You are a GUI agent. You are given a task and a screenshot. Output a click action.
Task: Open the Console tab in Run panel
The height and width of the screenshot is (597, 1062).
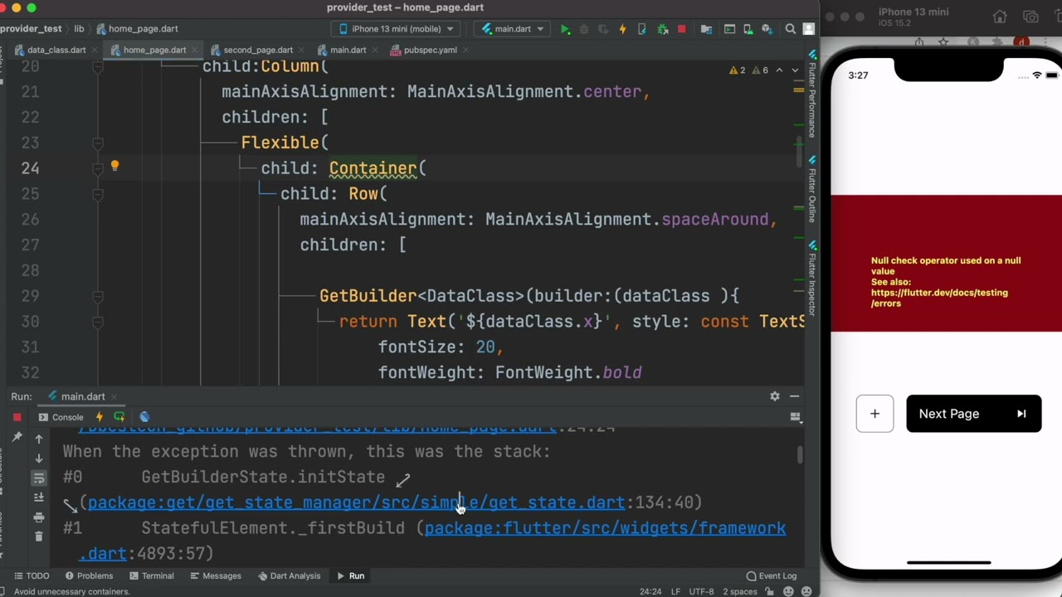coord(61,417)
